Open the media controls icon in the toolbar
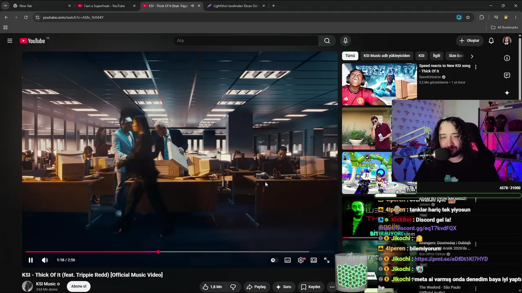Viewport: 522px width, 293px height. pyautogui.click(x=496, y=17)
